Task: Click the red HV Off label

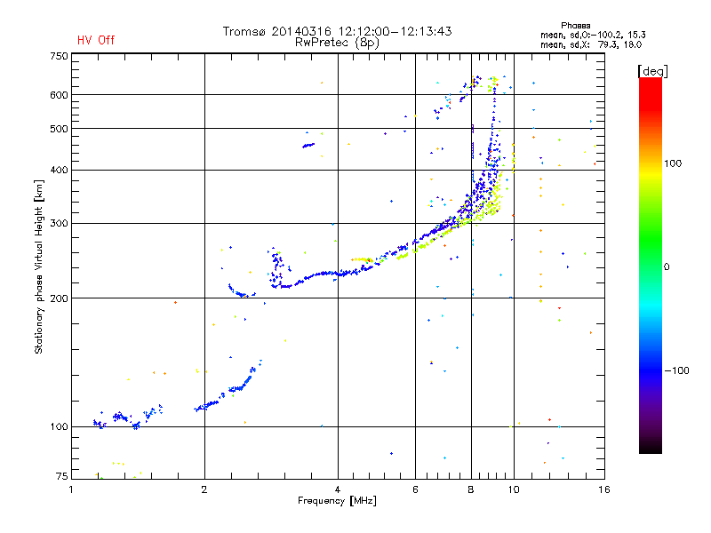Action: (95, 41)
